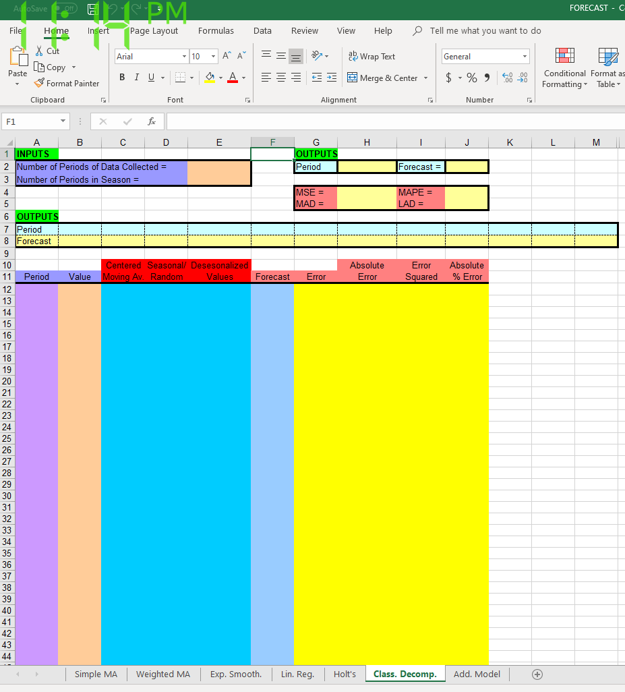The image size is (625, 692).
Task: Increase font size with the larger A
Action: [227, 56]
